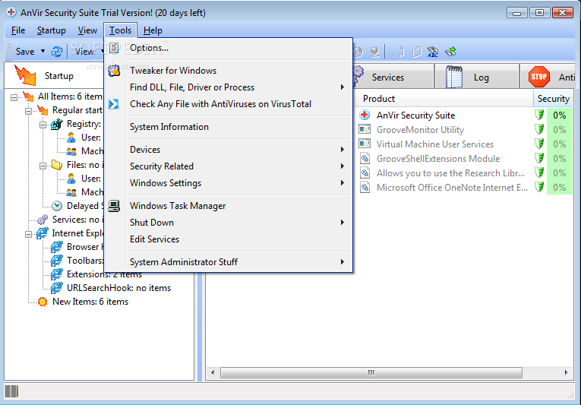Choose Check Any File with AntiViruses on VirusTotal
Image resolution: width=581 pixels, height=405 pixels.
(228, 104)
